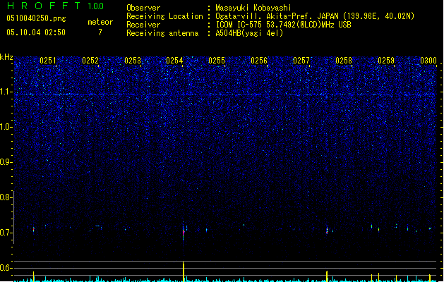Select observer name Masayuki Kobayashi
This screenshot has width=444, height=282.
(x=253, y=8)
